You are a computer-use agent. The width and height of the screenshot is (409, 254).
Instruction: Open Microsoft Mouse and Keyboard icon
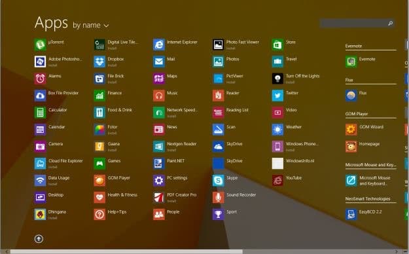click(x=351, y=181)
